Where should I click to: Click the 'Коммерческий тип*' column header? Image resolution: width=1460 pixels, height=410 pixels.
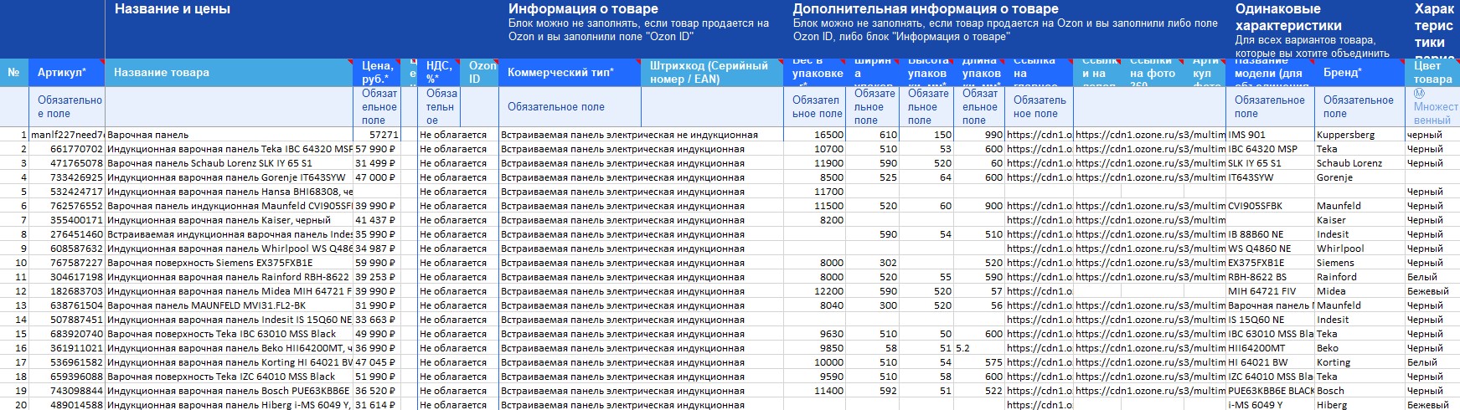570,73
